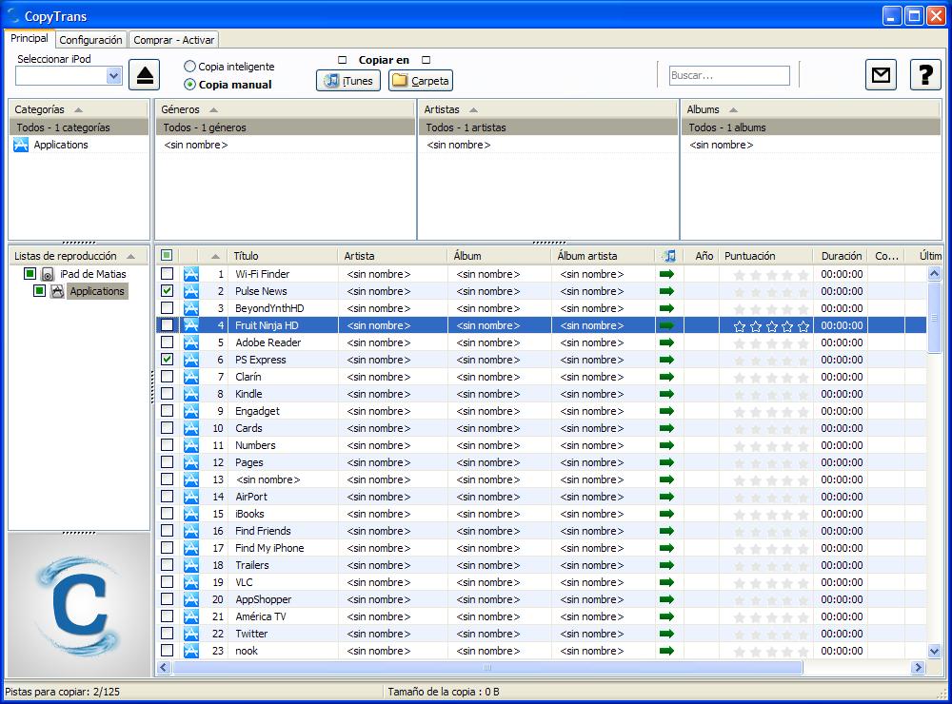The image size is (952, 704).
Task: Sort by the Albums header arrow
Action: (733, 109)
